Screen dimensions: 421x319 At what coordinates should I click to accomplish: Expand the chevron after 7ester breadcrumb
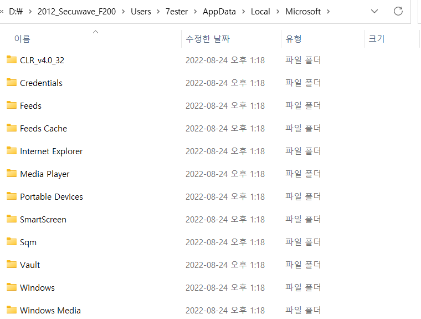pos(195,12)
